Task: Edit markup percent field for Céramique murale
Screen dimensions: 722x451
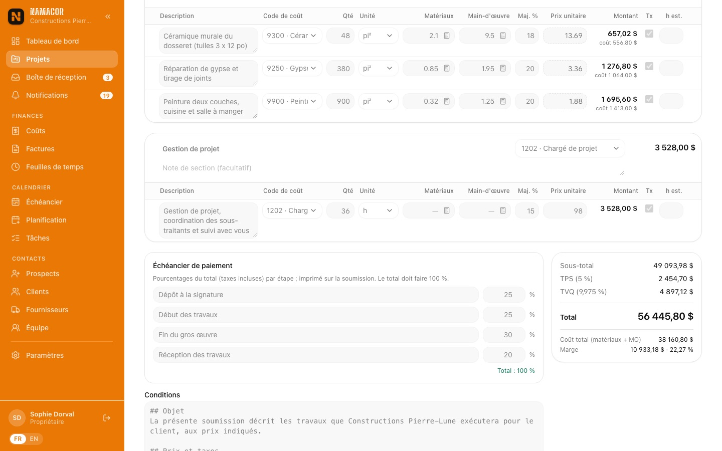Action: pyautogui.click(x=527, y=36)
